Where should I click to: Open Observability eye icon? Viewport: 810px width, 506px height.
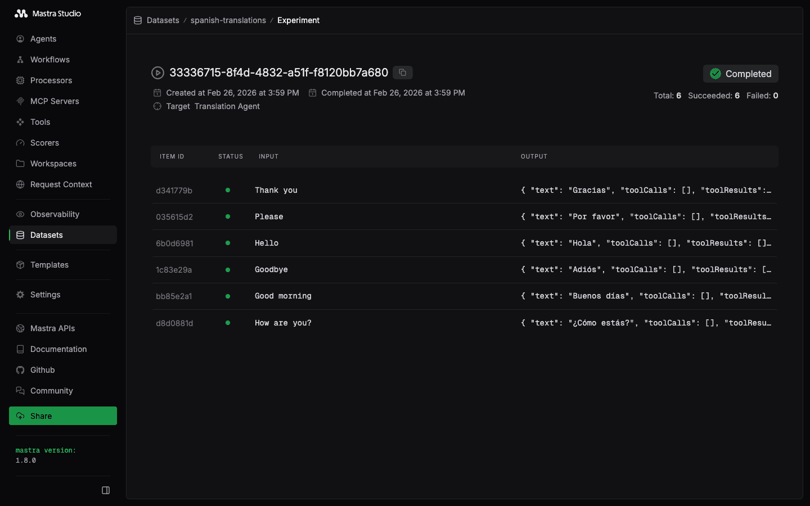coord(20,214)
